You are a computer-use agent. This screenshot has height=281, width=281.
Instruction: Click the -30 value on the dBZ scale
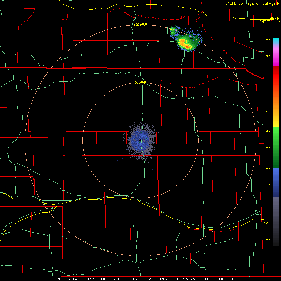tap(267, 241)
